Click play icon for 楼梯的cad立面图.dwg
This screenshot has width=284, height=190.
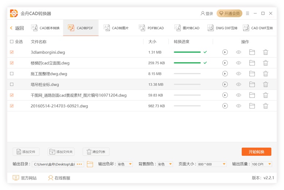pos(225,63)
